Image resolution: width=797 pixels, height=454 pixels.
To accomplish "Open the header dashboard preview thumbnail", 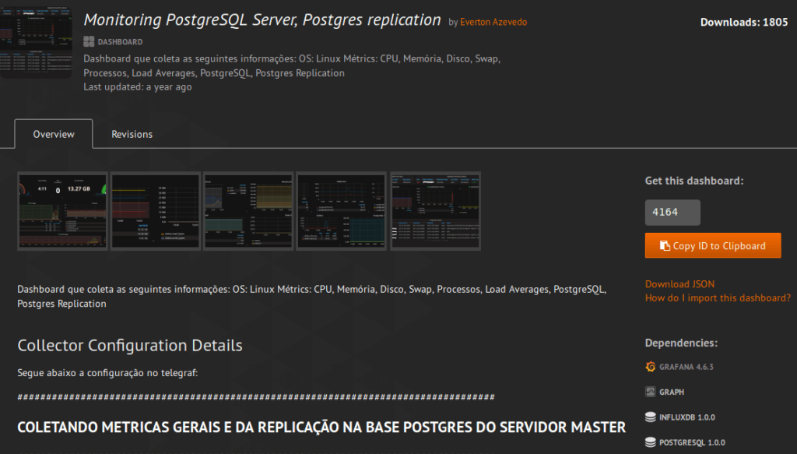I will (36, 42).
